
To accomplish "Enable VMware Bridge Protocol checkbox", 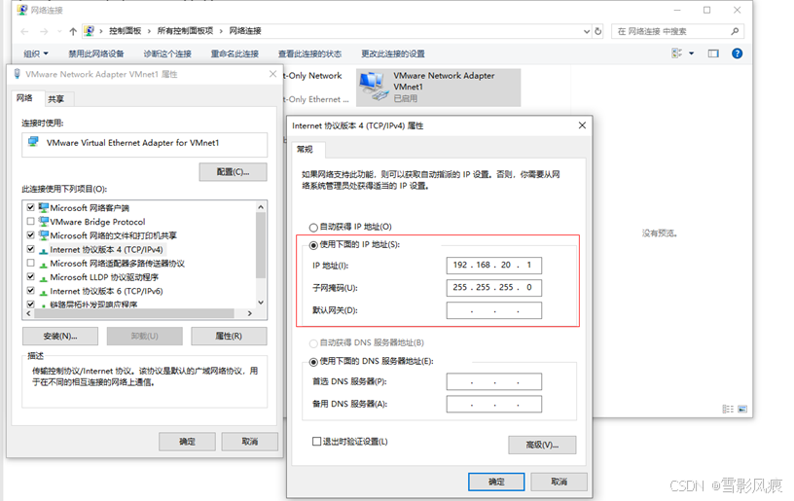I will click(31, 222).
